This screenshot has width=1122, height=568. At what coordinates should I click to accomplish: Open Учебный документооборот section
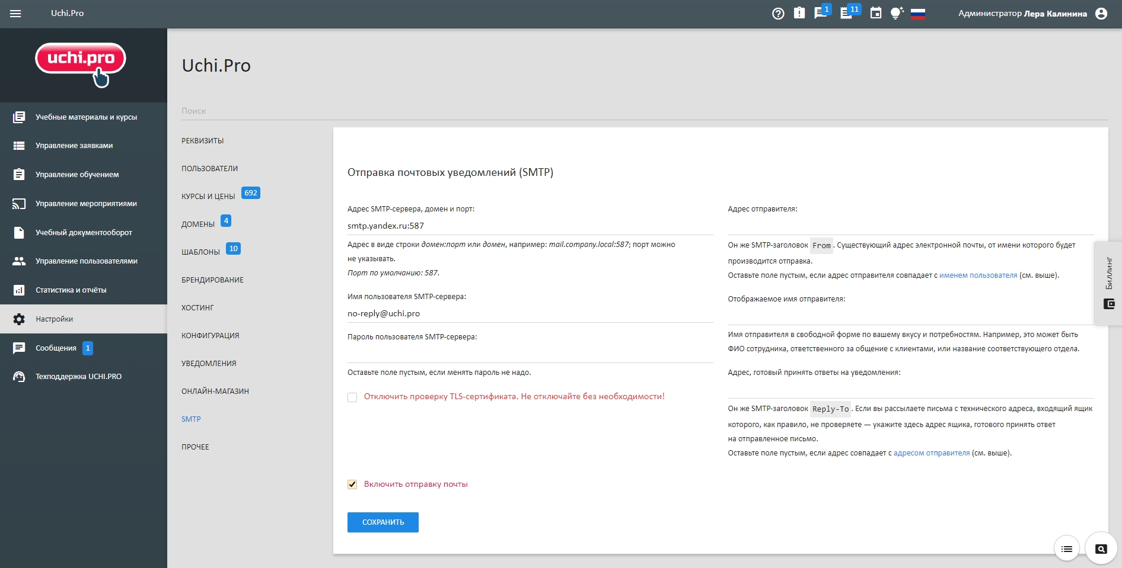click(x=84, y=233)
